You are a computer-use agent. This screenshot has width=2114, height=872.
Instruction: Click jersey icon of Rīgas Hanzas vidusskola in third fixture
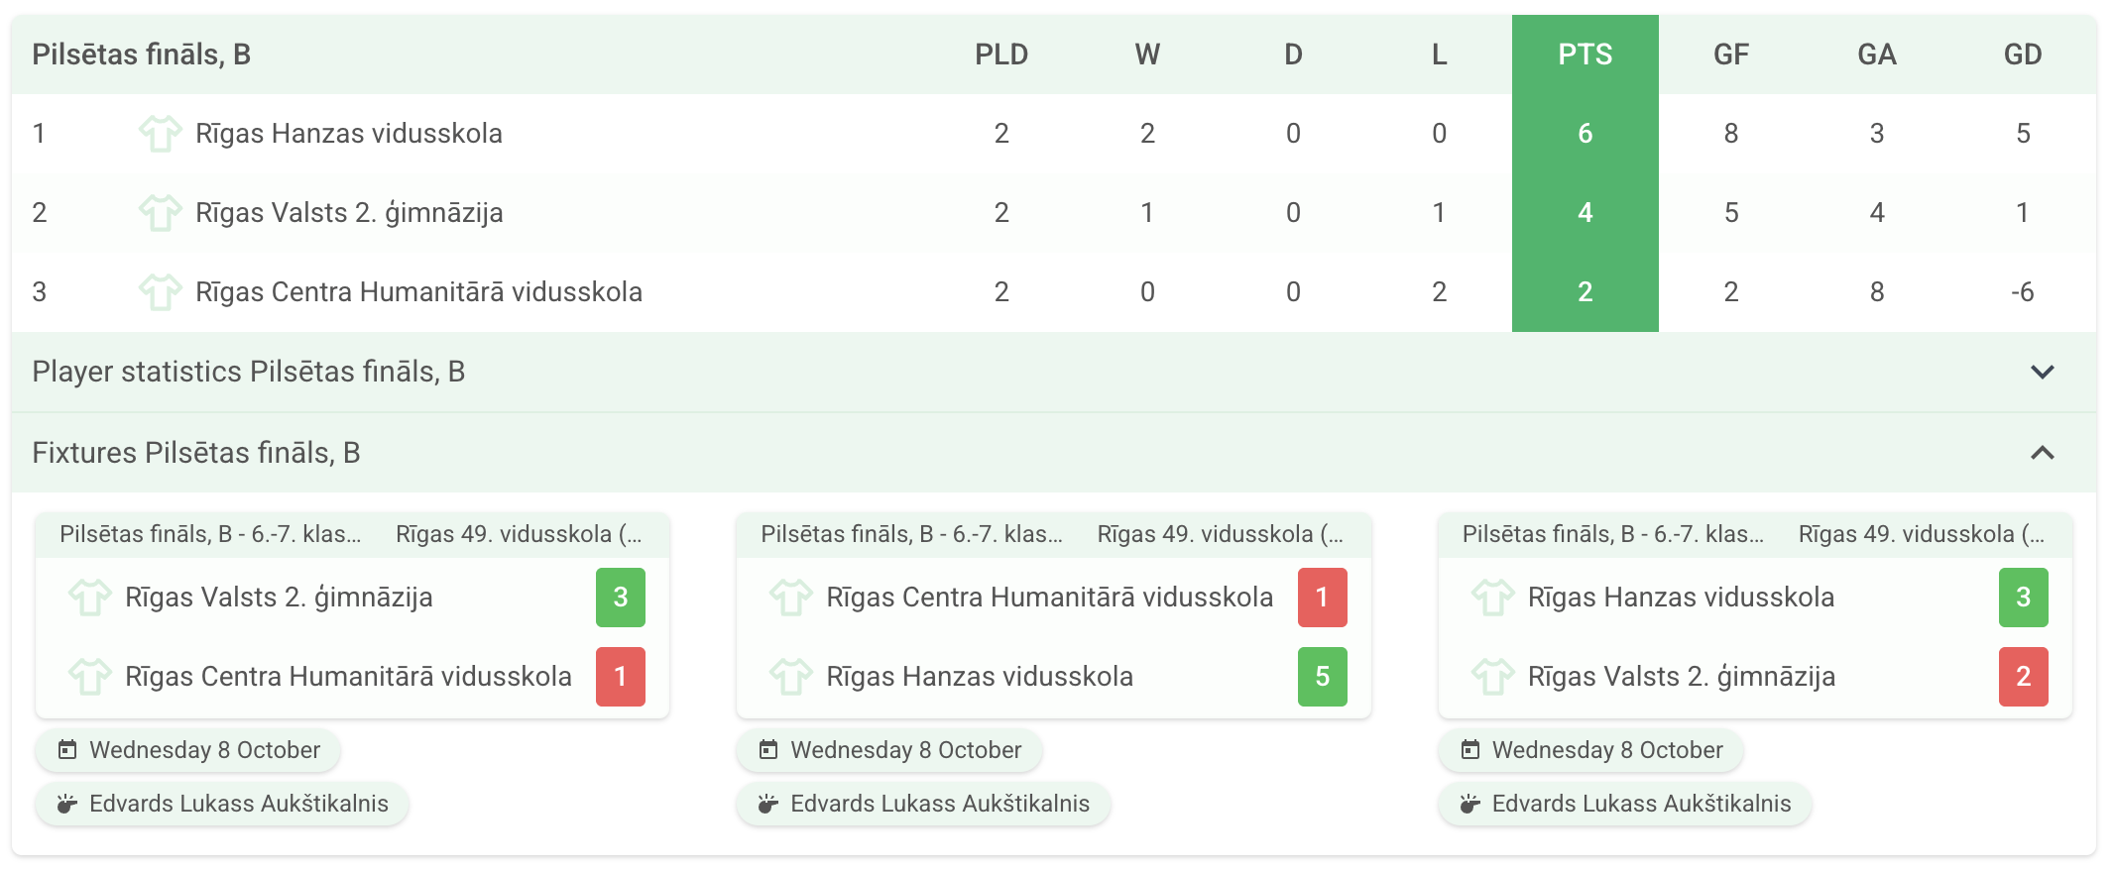pos(1492,598)
